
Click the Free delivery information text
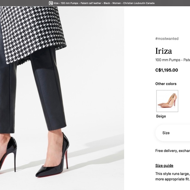(x=173, y=151)
